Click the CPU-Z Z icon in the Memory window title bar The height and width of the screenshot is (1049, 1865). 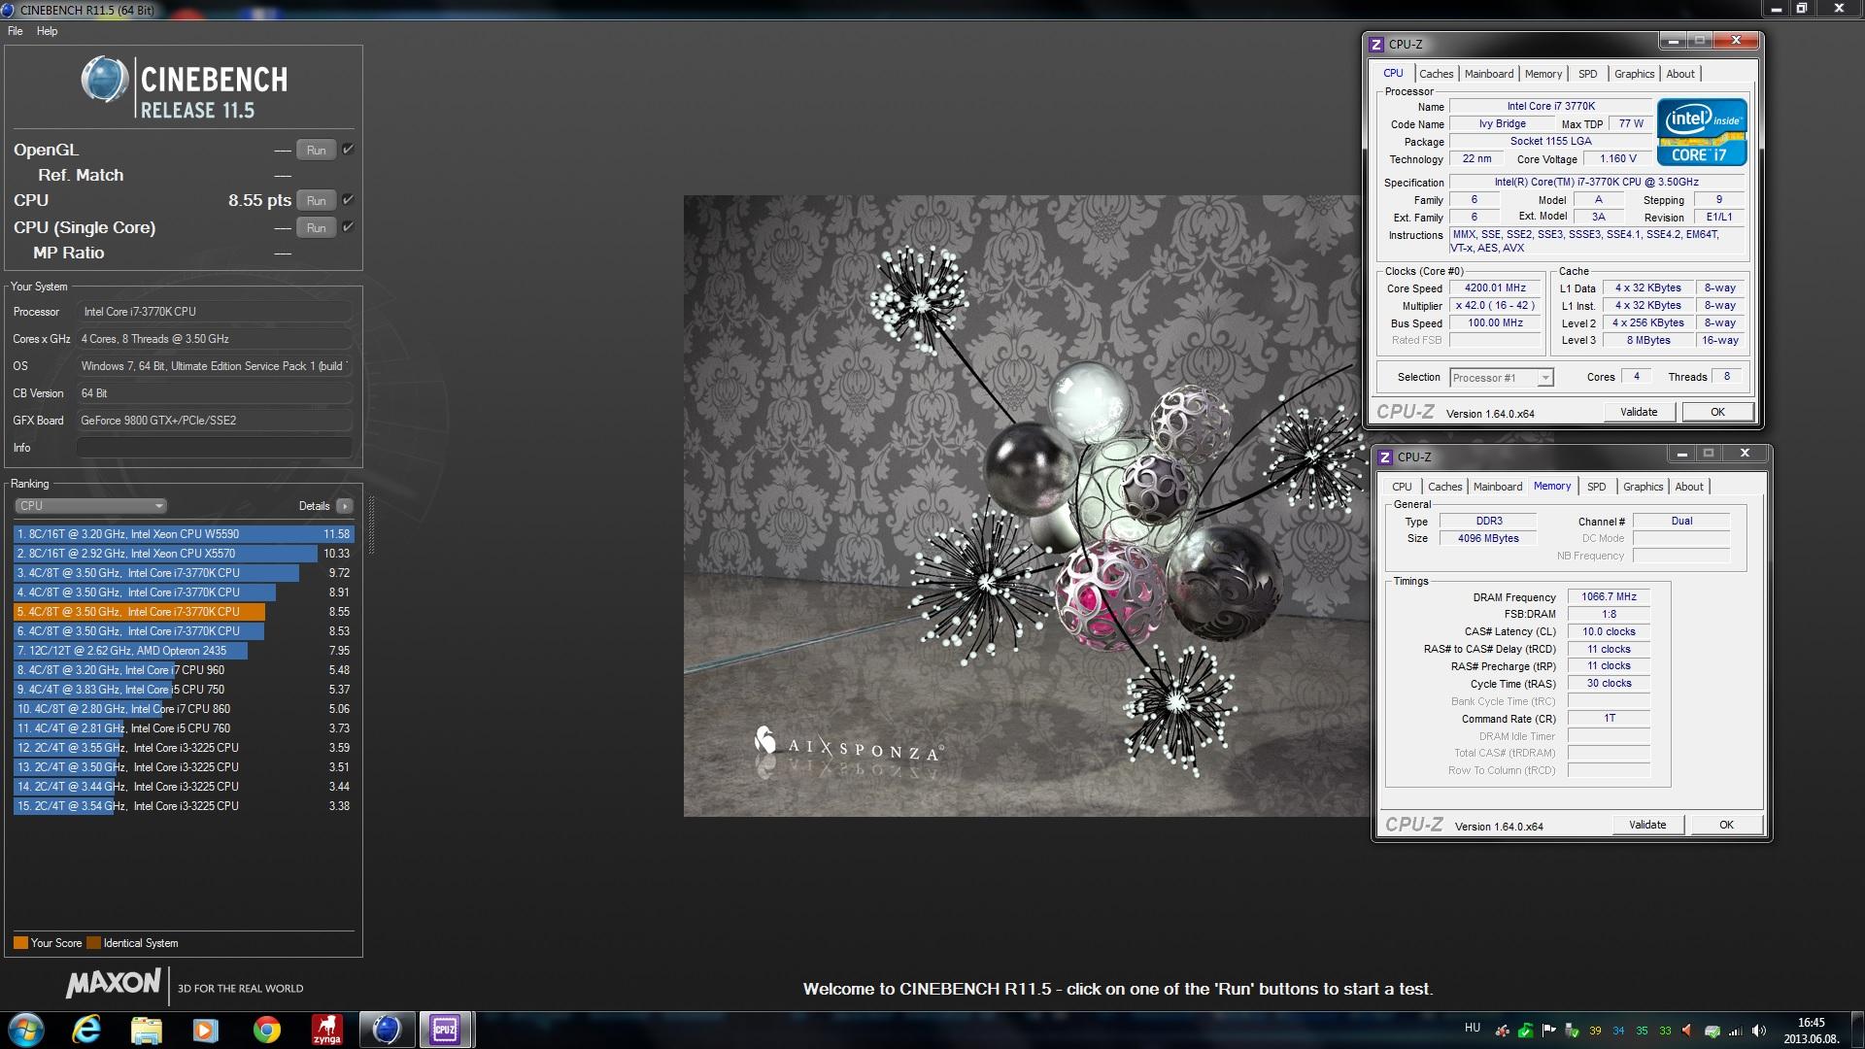(x=1385, y=457)
